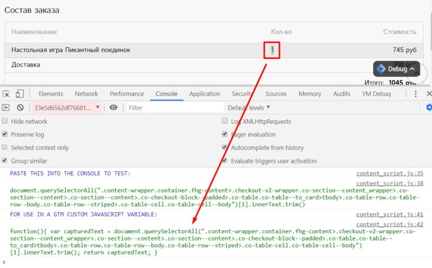
Task: Open source link content_script.js:35
Action: pyautogui.click(x=390, y=174)
